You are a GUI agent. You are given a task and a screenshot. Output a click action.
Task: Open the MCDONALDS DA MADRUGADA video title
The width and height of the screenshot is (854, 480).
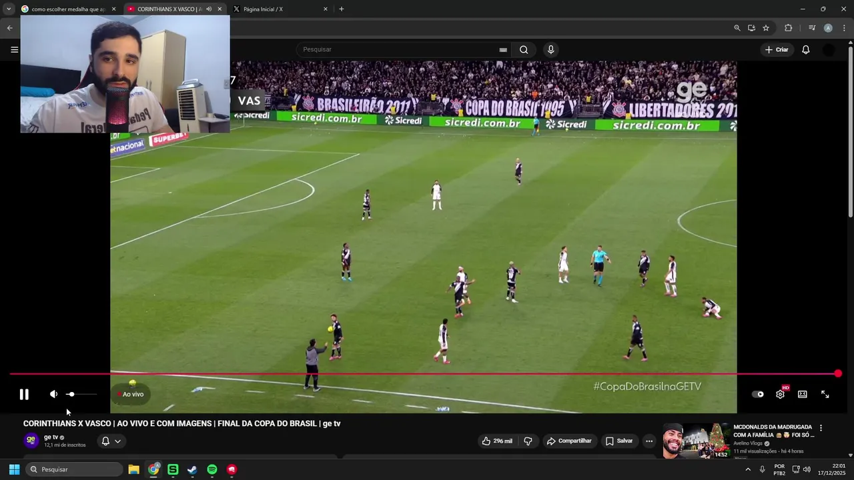pos(774,431)
